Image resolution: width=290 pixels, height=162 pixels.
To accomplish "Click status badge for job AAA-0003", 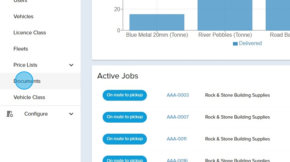I will click(x=125, y=95).
